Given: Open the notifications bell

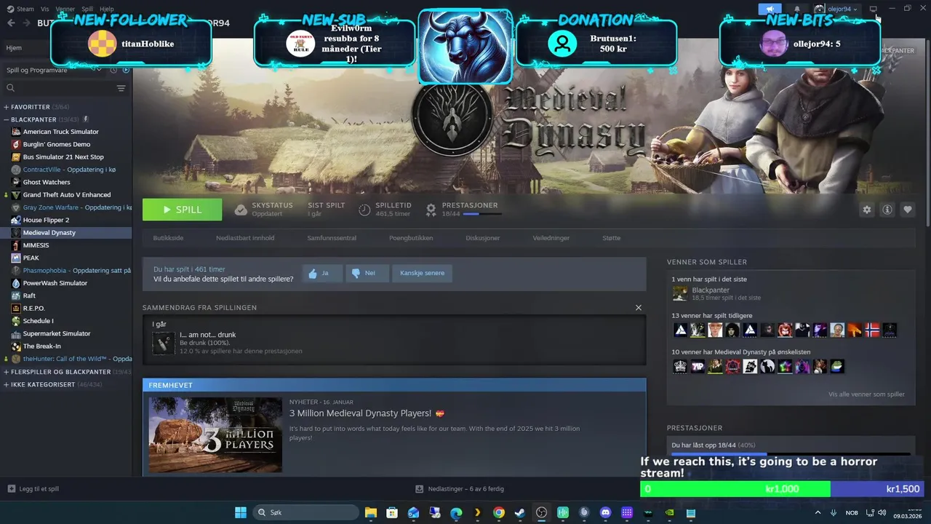Looking at the screenshot, I should click(796, 9).
